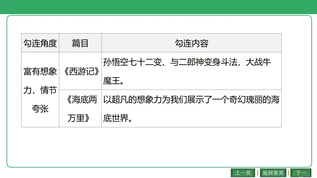Select the 勾连角度 header cell

tap(40, 43)
